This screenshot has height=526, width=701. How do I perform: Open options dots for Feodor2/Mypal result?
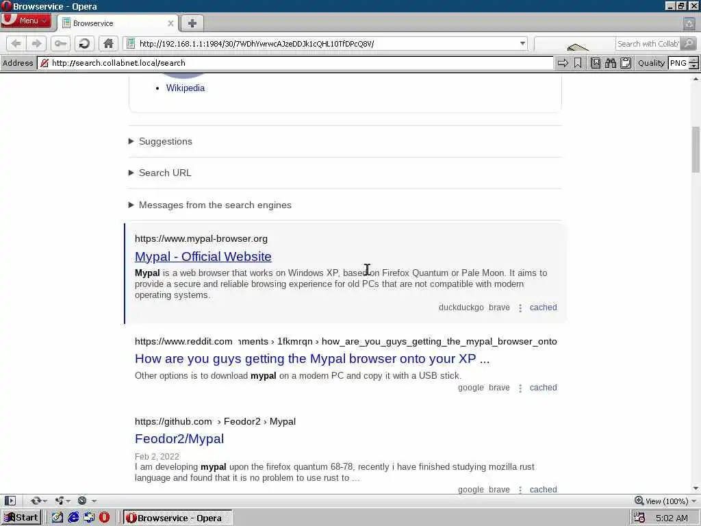click(x=520, y=490)
